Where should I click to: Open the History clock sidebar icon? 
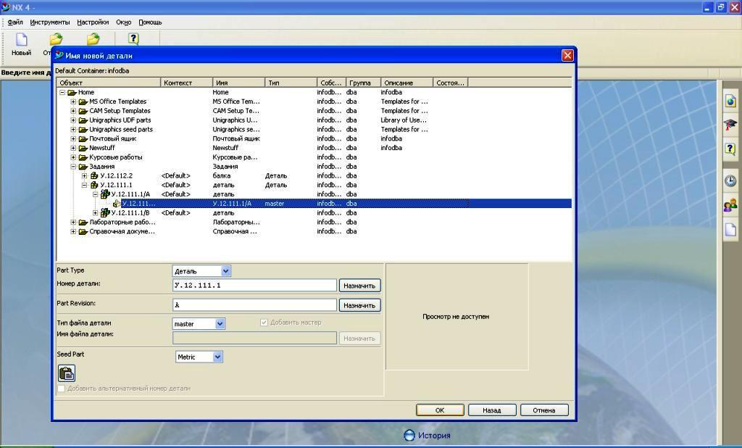pos(730,181)
